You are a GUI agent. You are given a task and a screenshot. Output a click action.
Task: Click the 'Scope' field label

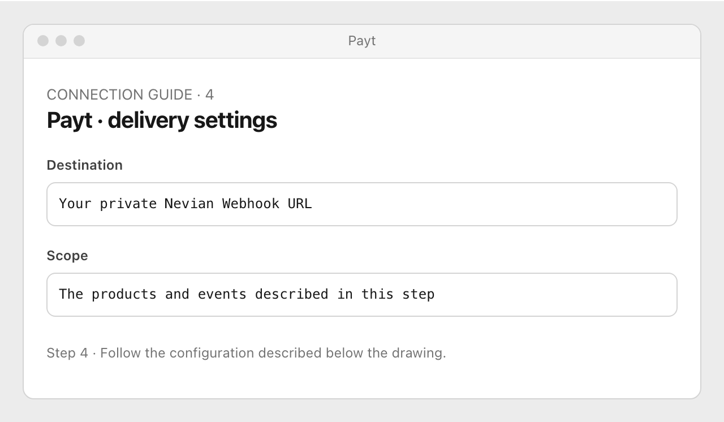coord(67,256)
